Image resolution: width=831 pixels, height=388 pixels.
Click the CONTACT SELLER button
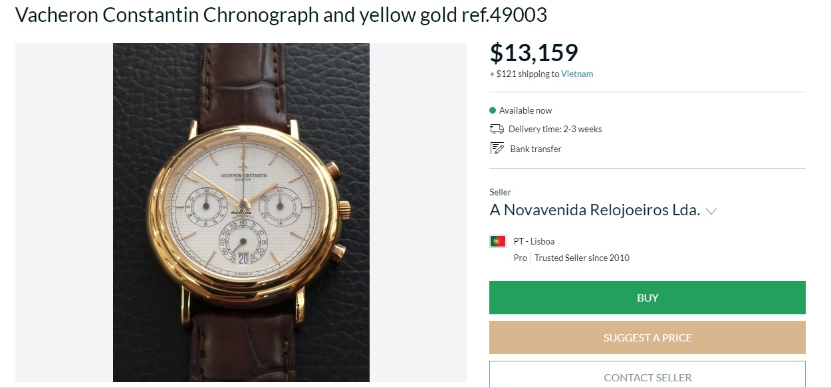pyautogui.click(x=647, y=377)
